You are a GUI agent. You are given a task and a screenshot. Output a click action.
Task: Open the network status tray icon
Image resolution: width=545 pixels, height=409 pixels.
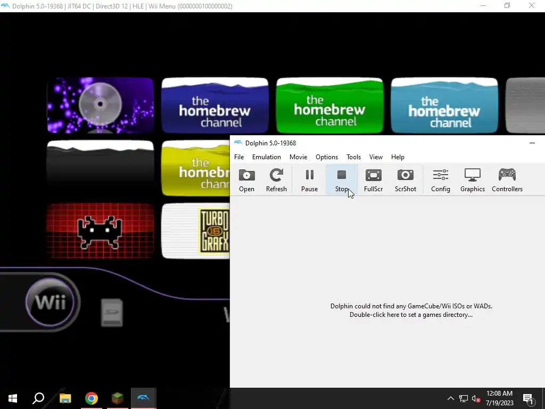[464, 398]
